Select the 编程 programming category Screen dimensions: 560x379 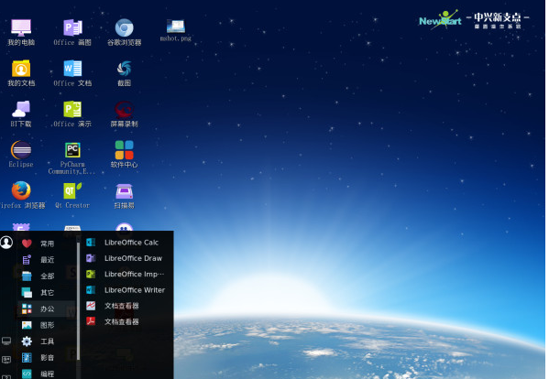(x=47, y=374)
